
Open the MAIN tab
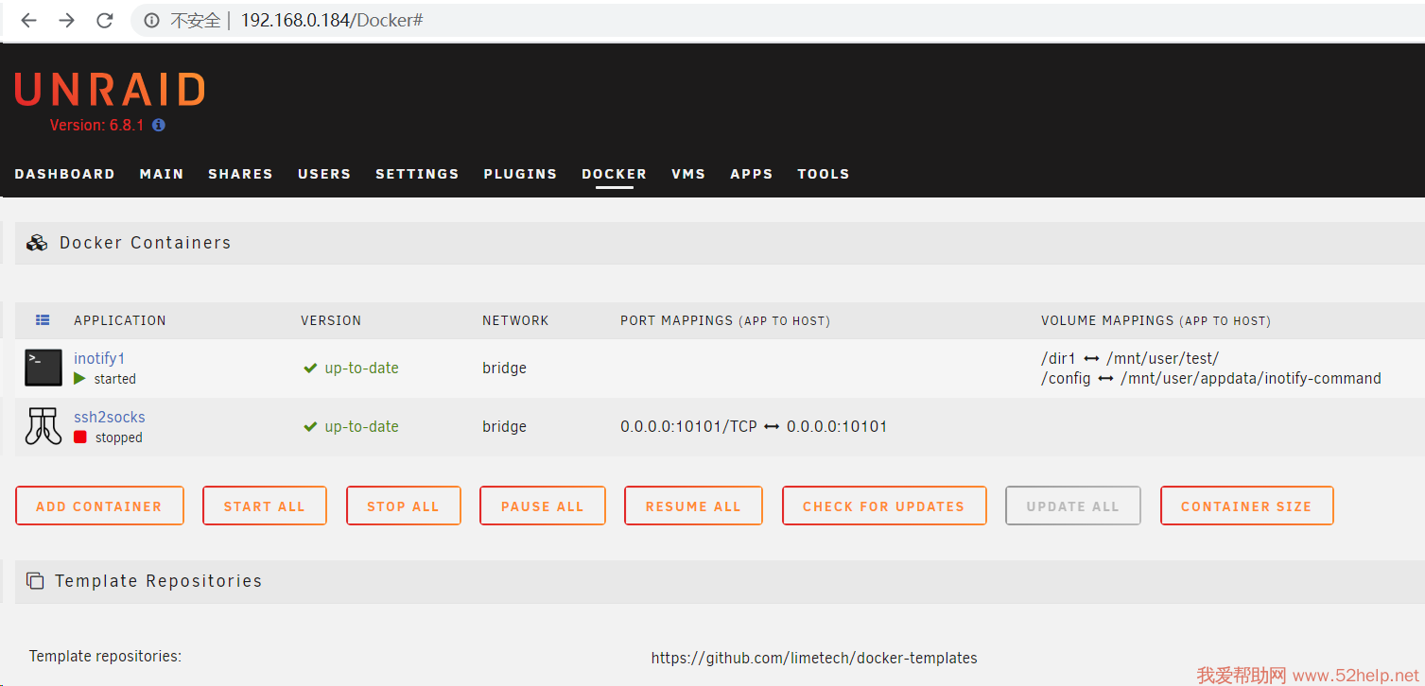162,174
